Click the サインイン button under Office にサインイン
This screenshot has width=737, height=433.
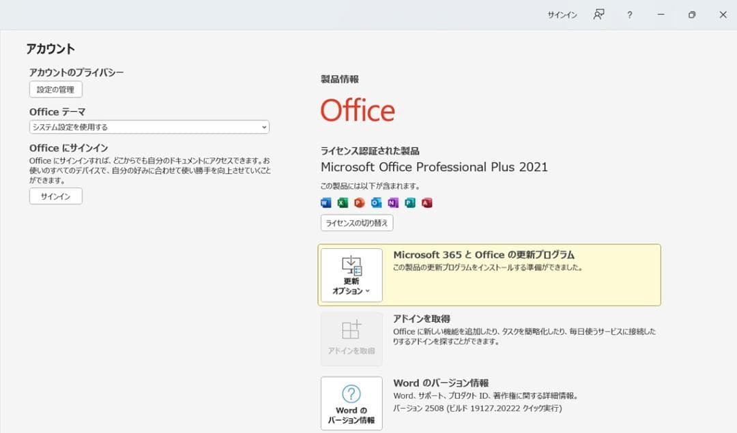tap(56, 196)
